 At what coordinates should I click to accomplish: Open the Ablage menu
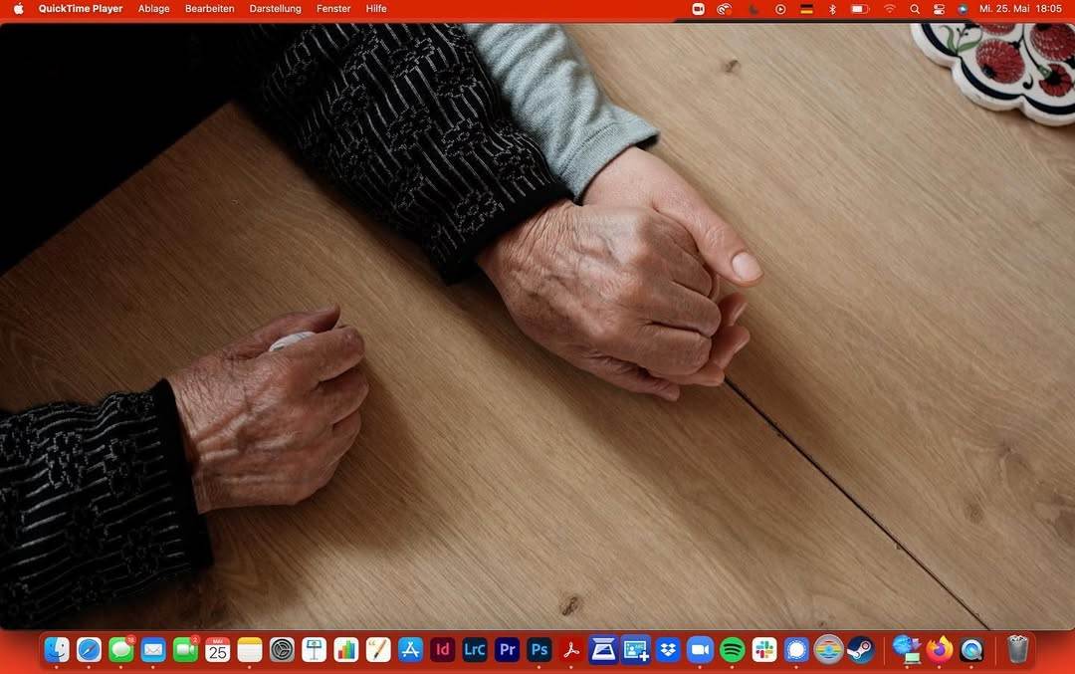(x=153, y=9)
